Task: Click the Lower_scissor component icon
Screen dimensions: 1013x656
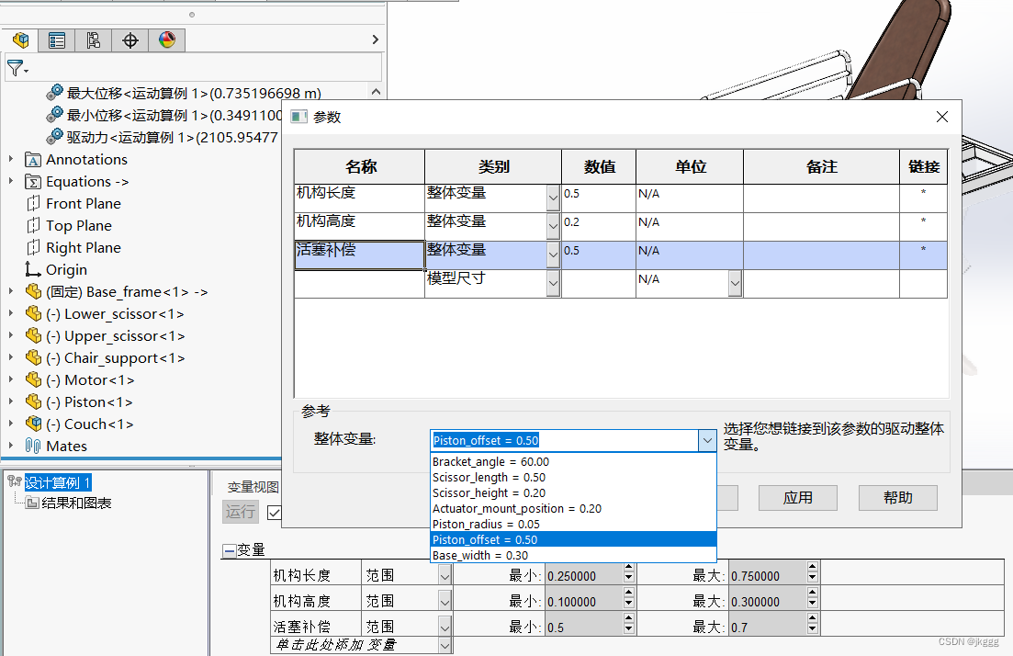Action: pos(34,313)
